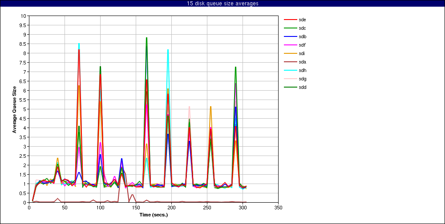The height and width of the screenshot is (224, 445).
Task: Click the y-axis tick value 0.5
Action: [23, 193]
